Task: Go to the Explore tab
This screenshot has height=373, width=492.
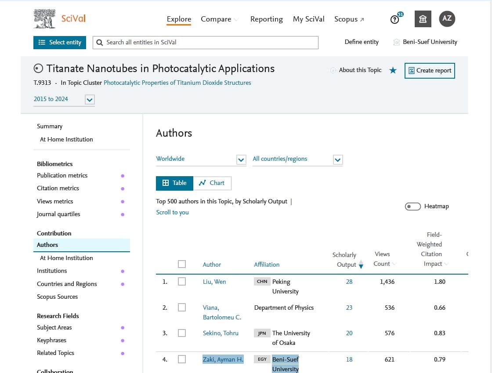Action: coord(179,19)
